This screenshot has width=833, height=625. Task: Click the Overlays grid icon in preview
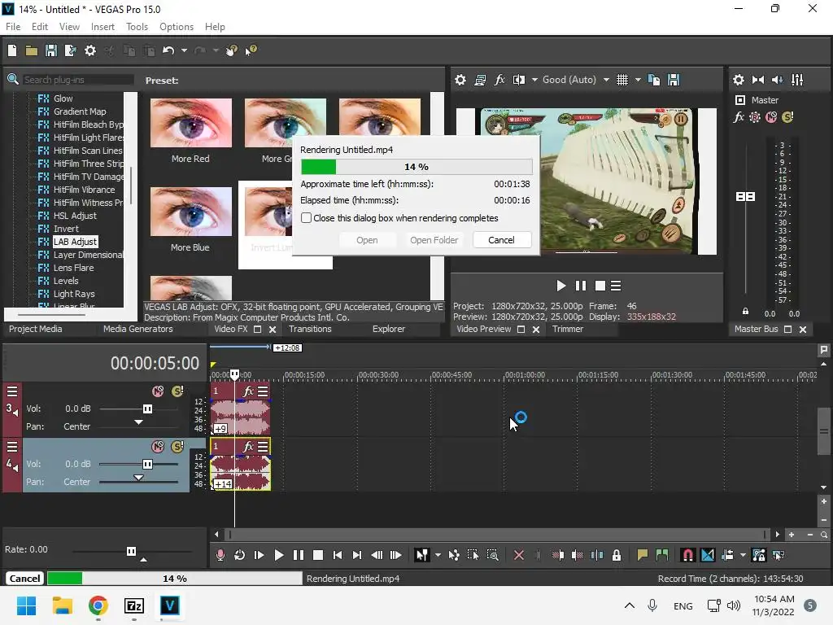[622, 80]
